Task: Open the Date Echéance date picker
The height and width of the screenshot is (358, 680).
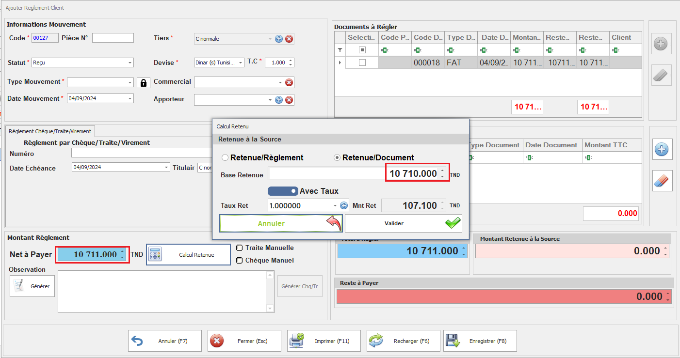Action: [x=166, y=167]
